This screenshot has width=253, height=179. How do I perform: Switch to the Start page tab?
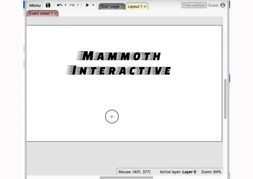tap(110, 7)
